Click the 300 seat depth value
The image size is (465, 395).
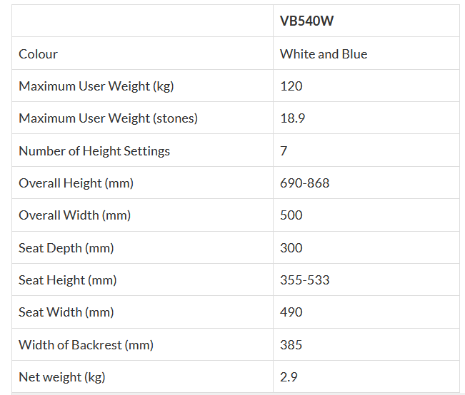pyautogui.click(x=291, y=248)
